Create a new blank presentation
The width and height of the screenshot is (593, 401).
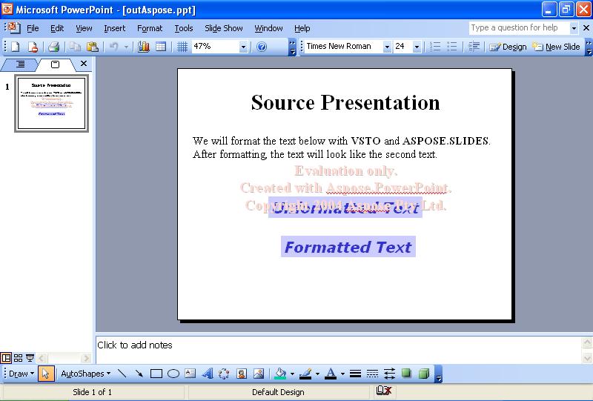click(x=15, y=47)
